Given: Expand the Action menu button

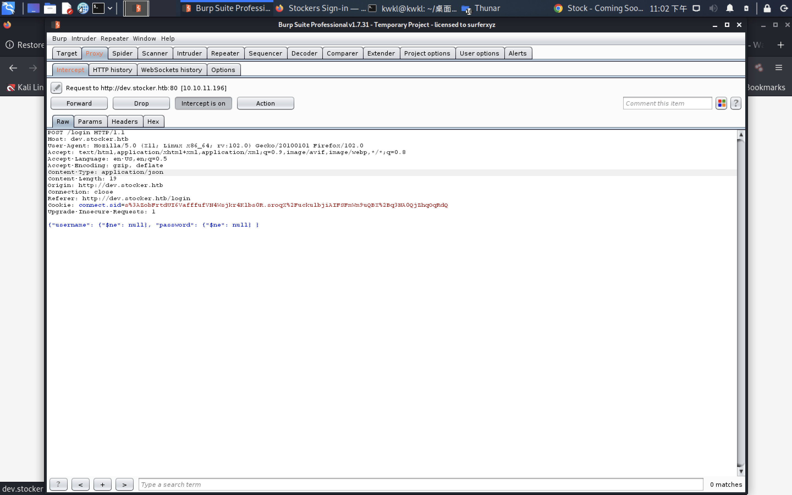Looking at the screenshot, I should pyautogui.click(x=265, y=103).
